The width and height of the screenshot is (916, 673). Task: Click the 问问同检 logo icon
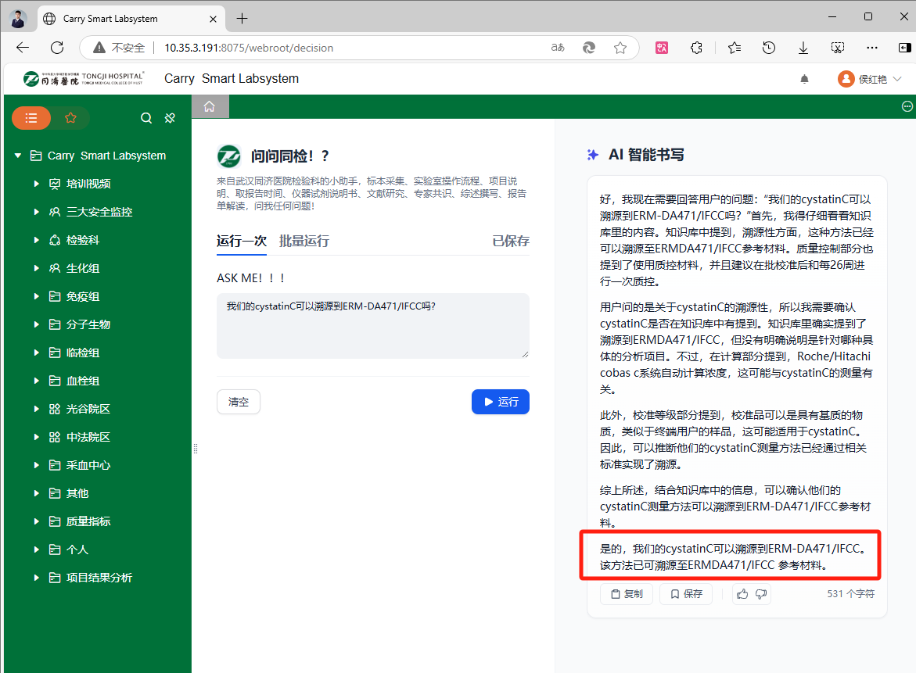[228, 156]
